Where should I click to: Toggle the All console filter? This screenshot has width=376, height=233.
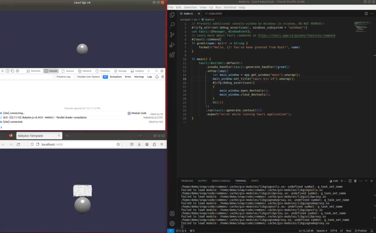click(x=105, y=77)
